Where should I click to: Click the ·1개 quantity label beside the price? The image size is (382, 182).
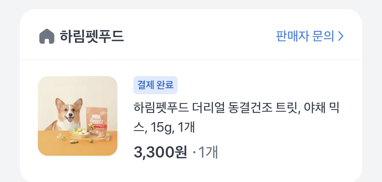(205, 152)
